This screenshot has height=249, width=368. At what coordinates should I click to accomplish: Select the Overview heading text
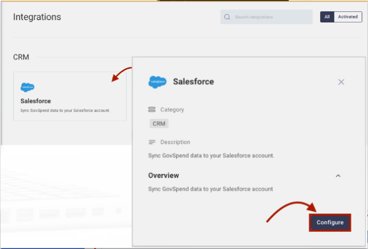(x=163, y=175)
